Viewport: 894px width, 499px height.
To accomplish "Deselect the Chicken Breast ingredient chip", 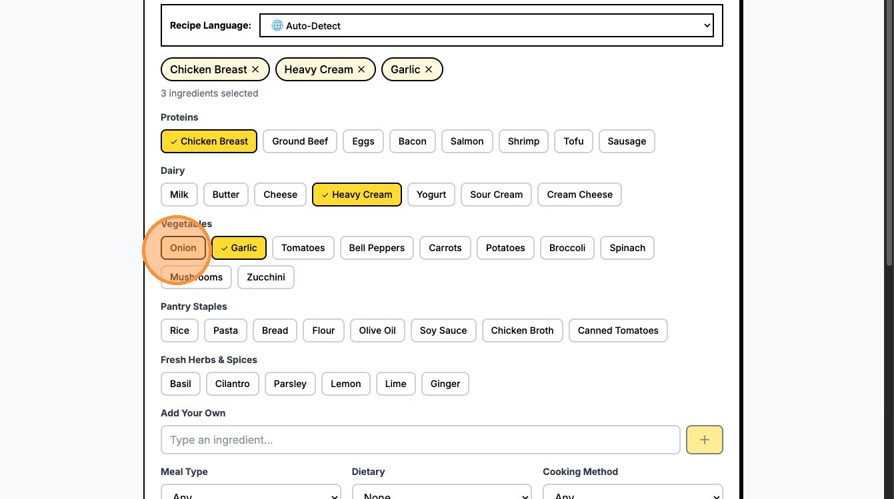I will 209,141.
